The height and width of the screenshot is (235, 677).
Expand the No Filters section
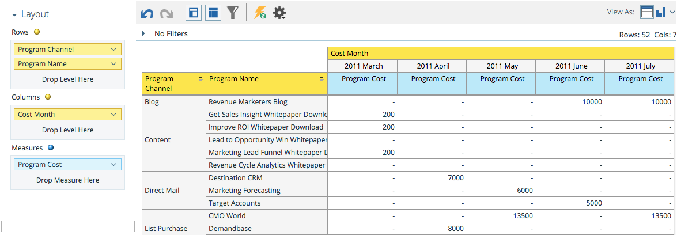144,34
